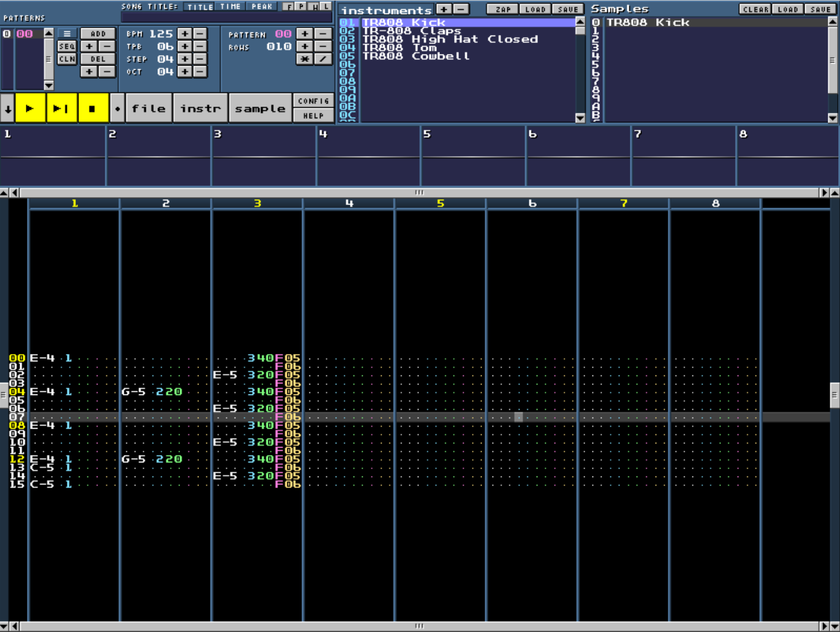Toggle record mode with the dot button

[118, 108]
